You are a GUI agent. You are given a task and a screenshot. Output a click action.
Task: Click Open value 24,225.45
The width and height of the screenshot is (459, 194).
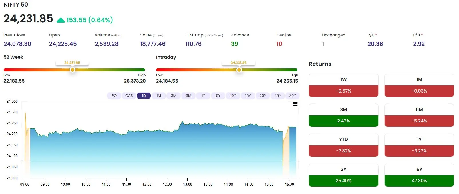(x=63, y=44)
